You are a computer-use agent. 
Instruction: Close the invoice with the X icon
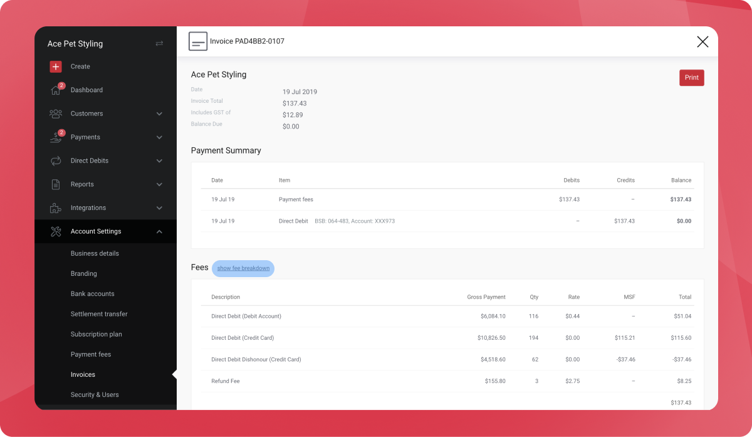[x=702, y=42]
